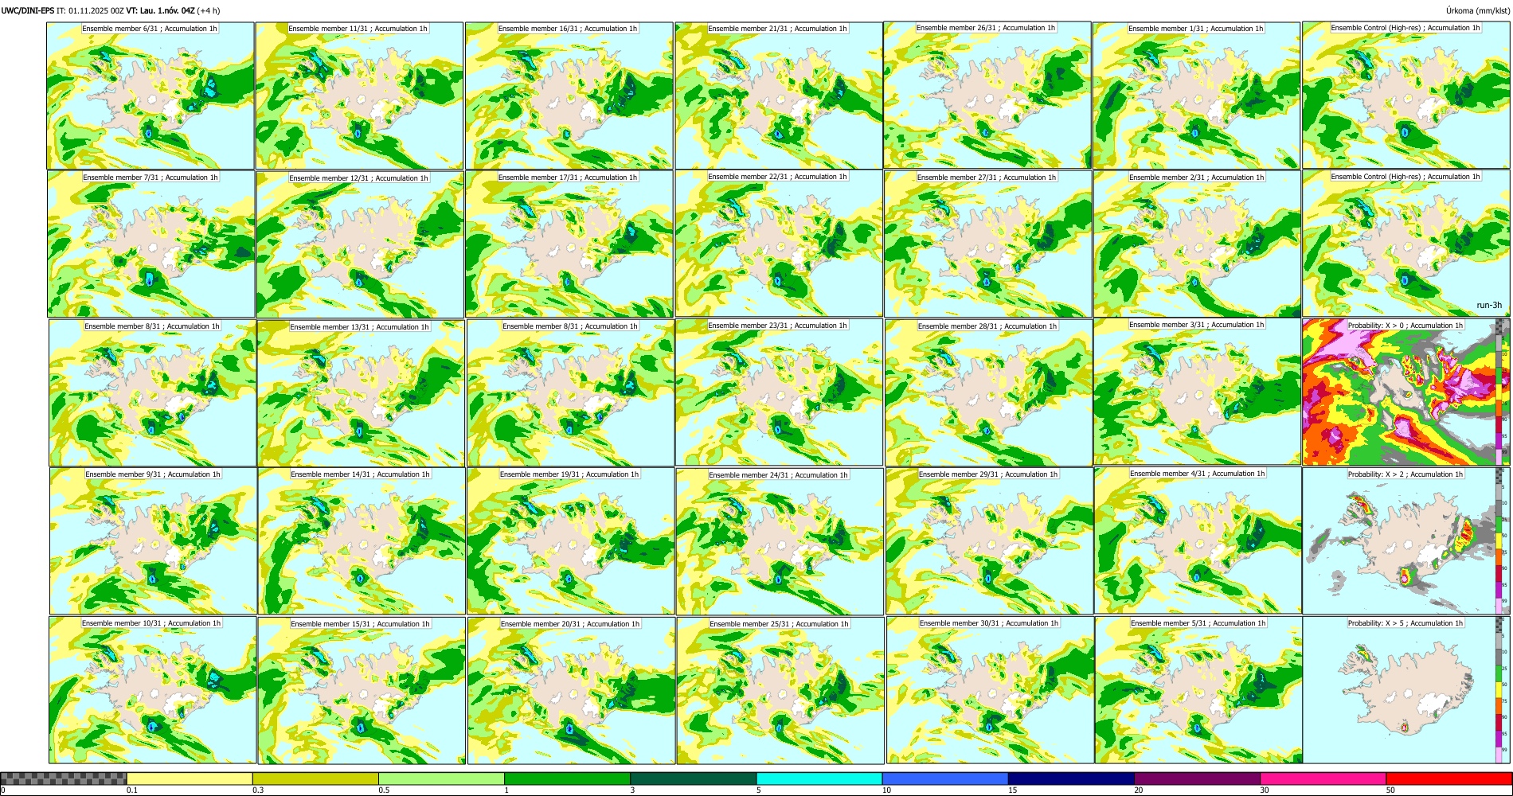Open the Ensemble member 20/31 map
The height and width of the screenshot is (796, 1513).
coord(571,690)
